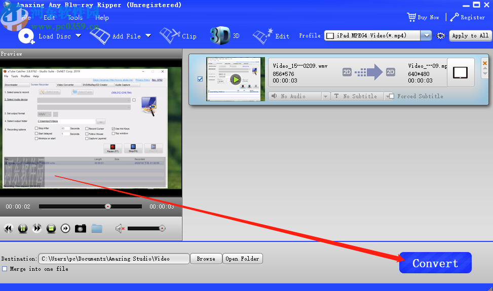Open the Help menu

102,18
